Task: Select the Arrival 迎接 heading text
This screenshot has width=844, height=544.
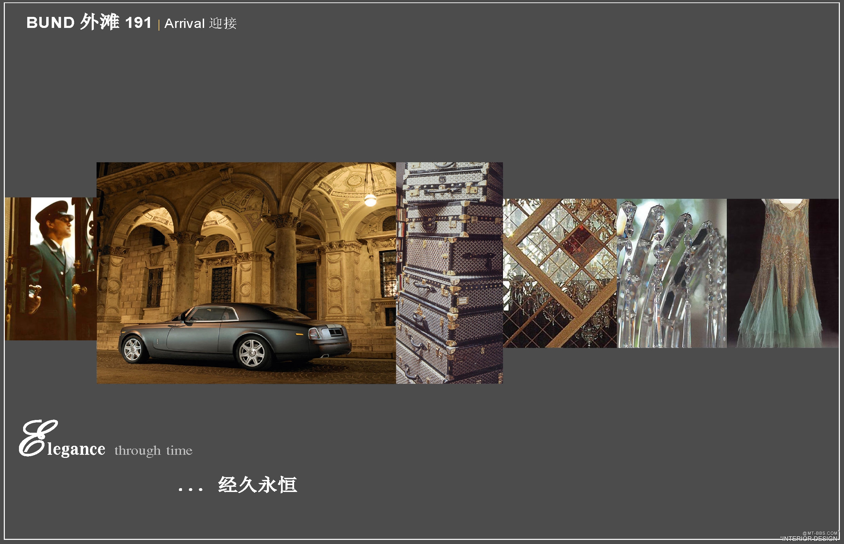Action: pyautogui.click(x=200, y=24)
